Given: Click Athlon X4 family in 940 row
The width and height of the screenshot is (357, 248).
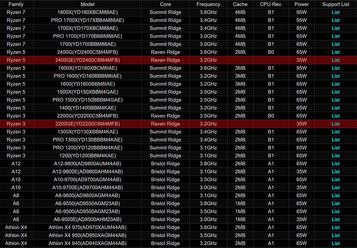Looking at the screenshot, I should pyautogui.click(x=16, y=243).
